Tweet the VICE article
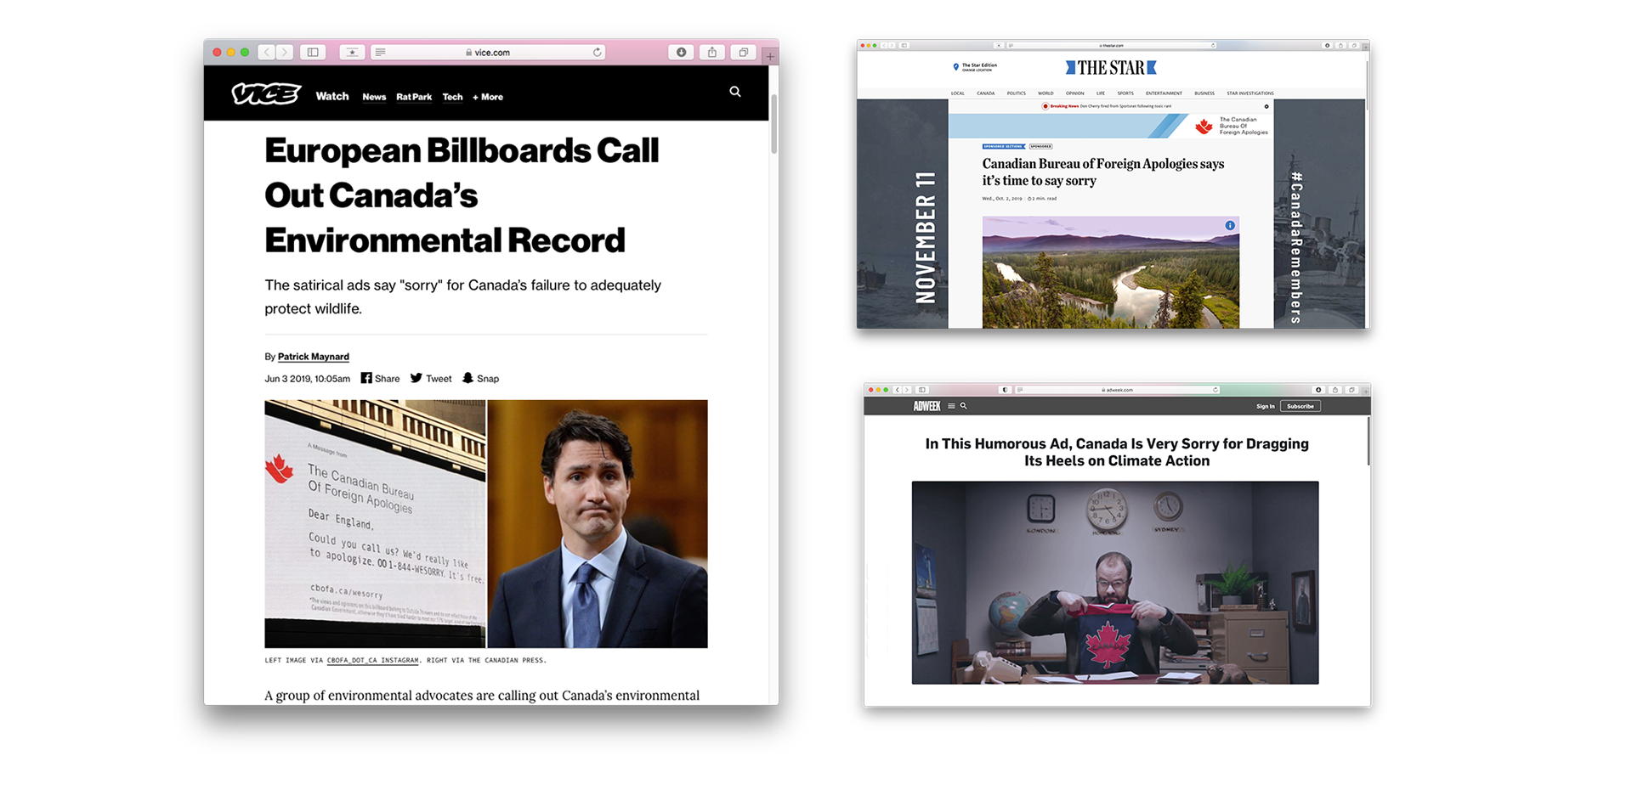 (431, 378)
